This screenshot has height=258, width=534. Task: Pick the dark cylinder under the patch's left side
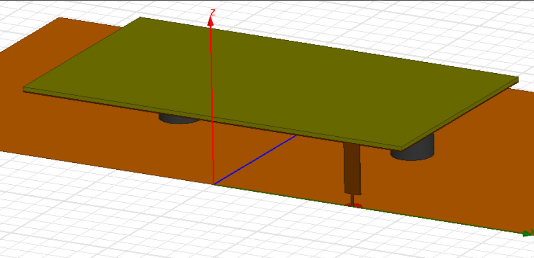tap(178, 118)
